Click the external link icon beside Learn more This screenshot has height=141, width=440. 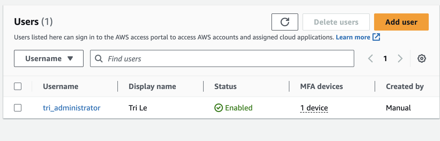pyautogui.click(x=376, y=37)
